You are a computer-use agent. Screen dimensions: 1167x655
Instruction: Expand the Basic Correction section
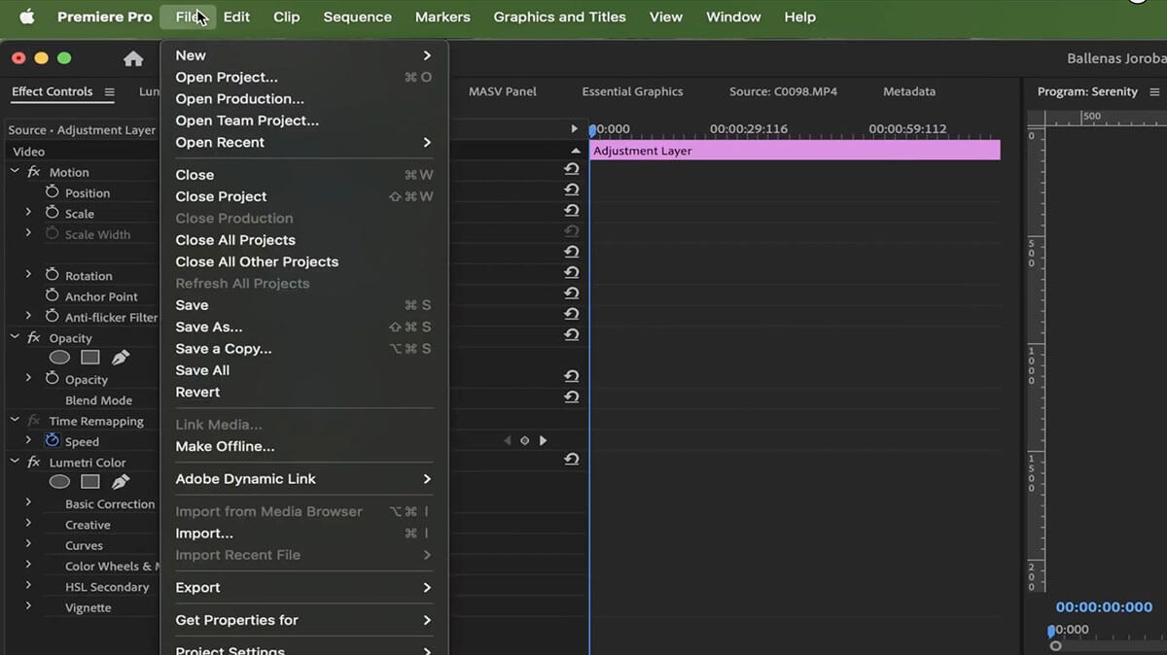coord(29,503)
